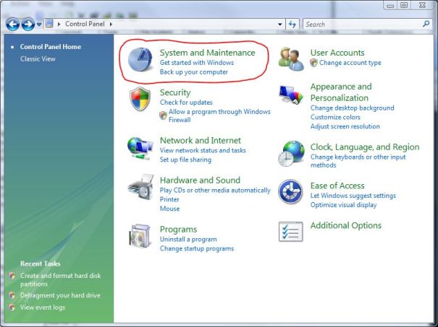Open the Uninstall a program link
This screenshot has height=327, width=438.
(x=188, y=240)
